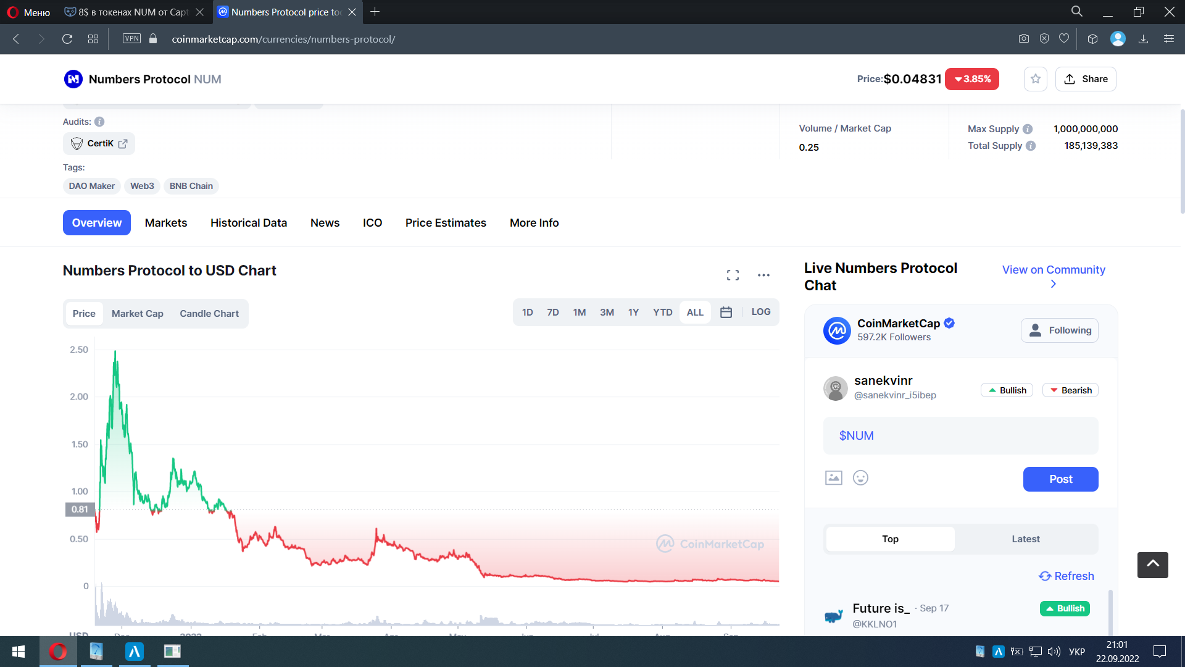Open the Historical Data tab
The image size is (1185, 667).
click(x=249, y=223)
